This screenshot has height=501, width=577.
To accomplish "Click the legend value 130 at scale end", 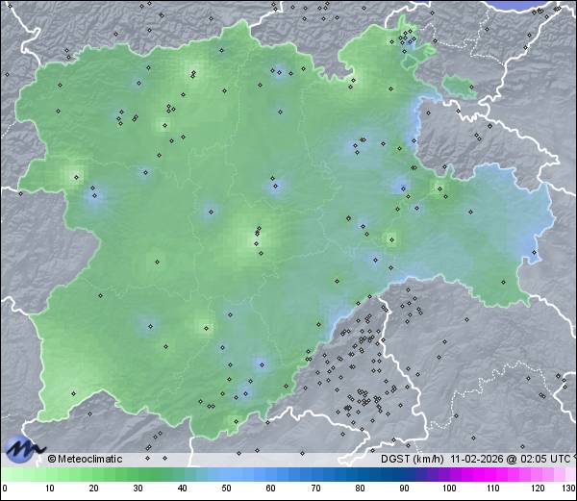I will 567,489.
